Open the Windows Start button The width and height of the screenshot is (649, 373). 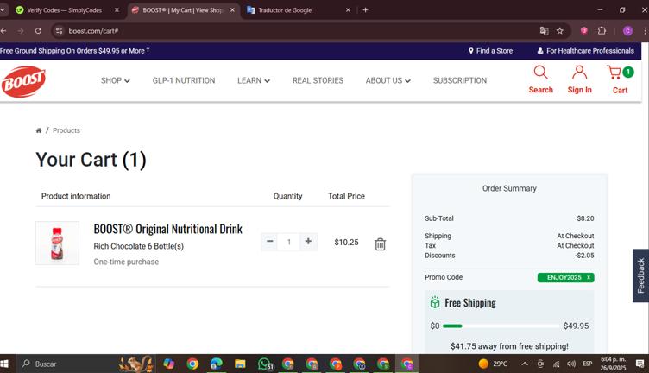coord(4,364)
